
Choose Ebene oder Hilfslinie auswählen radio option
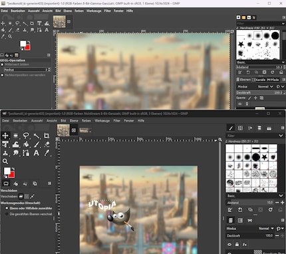(7, 208)
